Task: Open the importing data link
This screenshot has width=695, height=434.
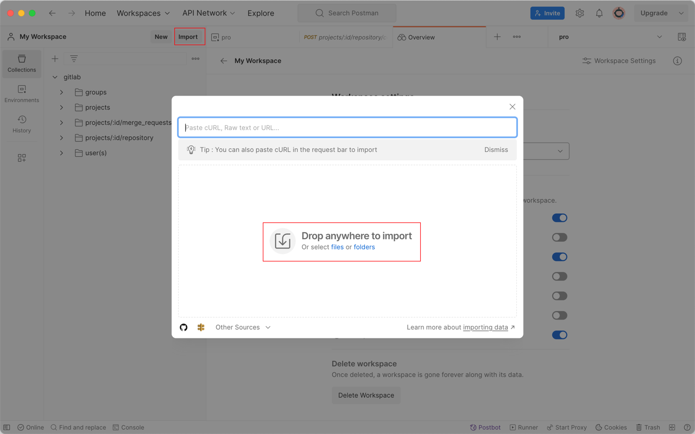Action: (x=485, y=327)
